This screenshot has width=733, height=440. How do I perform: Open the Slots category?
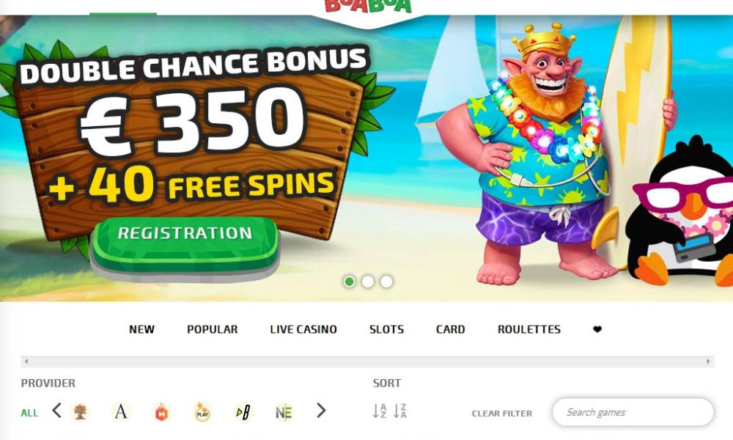pos(386,329)
